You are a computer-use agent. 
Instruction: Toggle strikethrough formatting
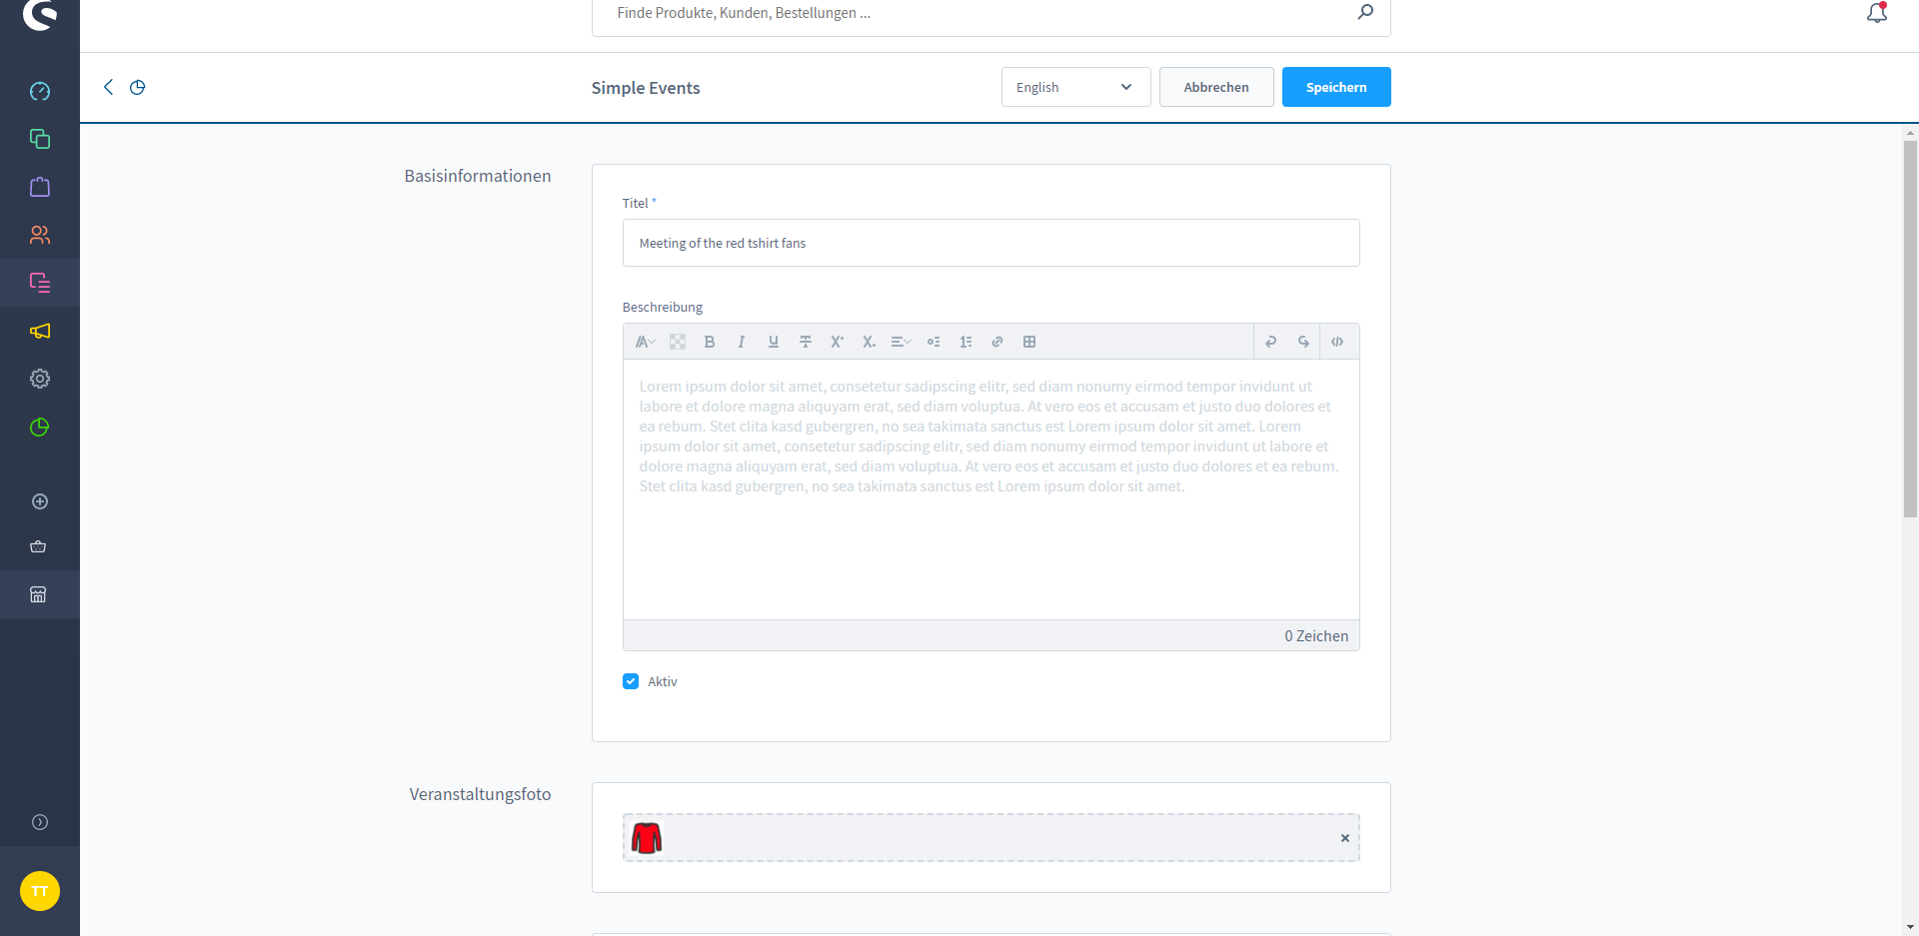pos(806,342)
